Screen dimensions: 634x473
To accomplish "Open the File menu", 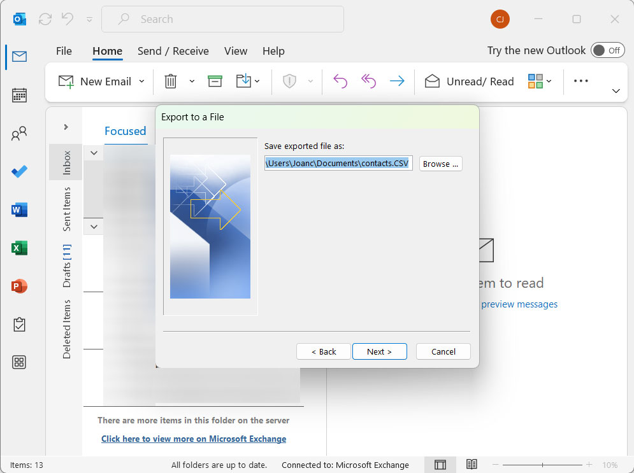I will coord(64,51).
